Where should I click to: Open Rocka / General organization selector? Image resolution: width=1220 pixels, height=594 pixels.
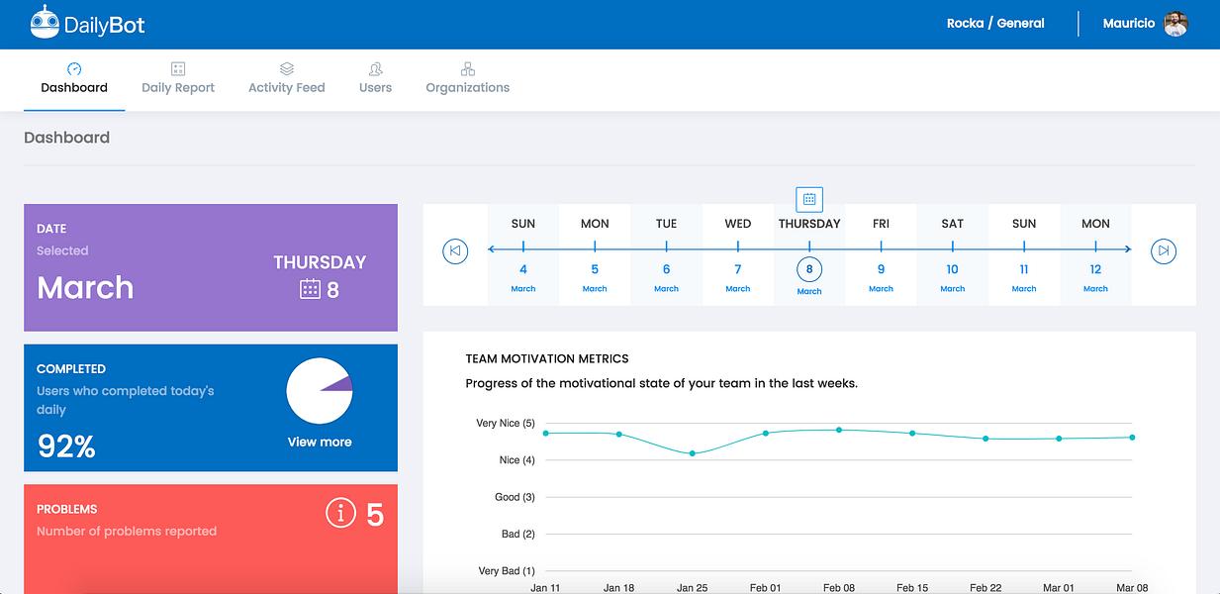point(995,24)
